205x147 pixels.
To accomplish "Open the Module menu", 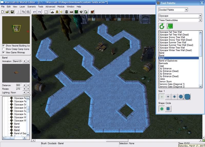I will point(61,7).
